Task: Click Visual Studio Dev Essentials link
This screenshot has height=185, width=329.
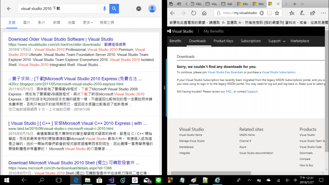Action: point(225,72)
